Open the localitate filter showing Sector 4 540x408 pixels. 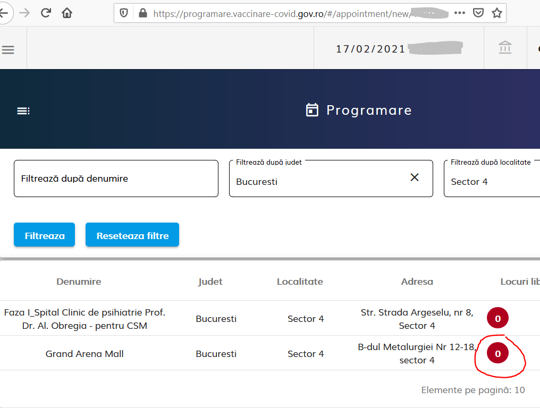[489, 181]
